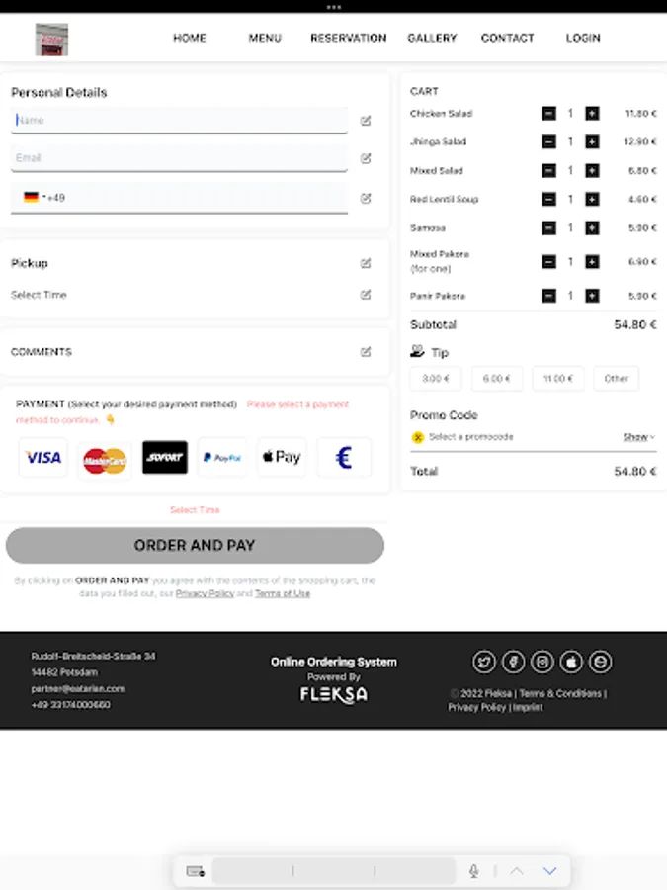The height and width of the screenshot is (890, 667).
Task: Tap microphone icon on keyboard bar
Action: [474, 871]
